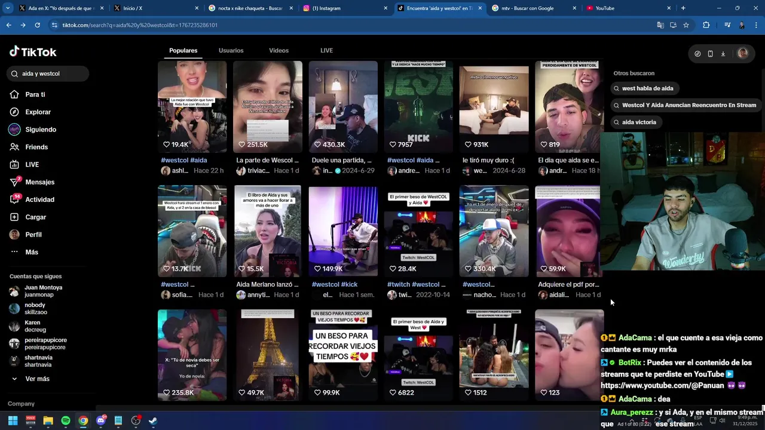Click the install app icon in address bar
The height and width of the screenshot is (430, 765).
pos(673,25)
